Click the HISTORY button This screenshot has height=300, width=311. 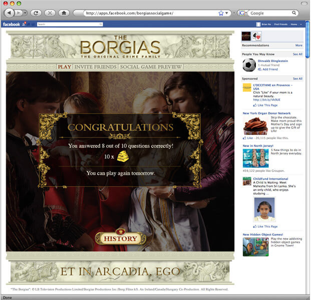(x=121, y=237)
